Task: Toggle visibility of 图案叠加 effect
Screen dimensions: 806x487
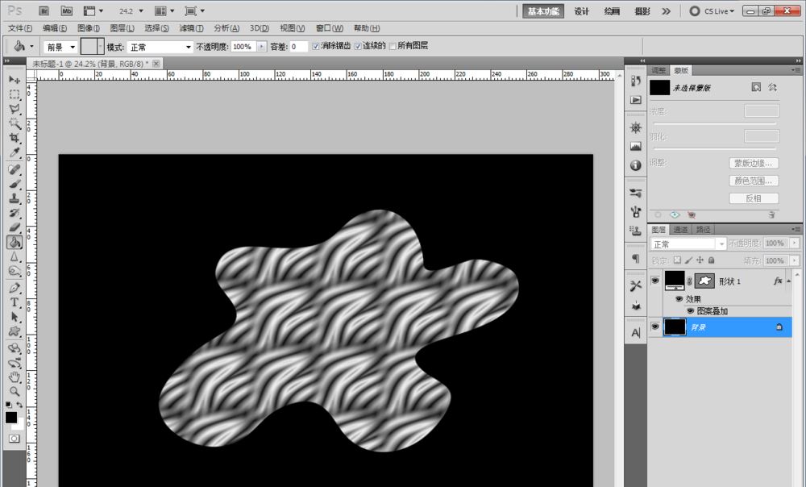Action: tap(691, 311)
